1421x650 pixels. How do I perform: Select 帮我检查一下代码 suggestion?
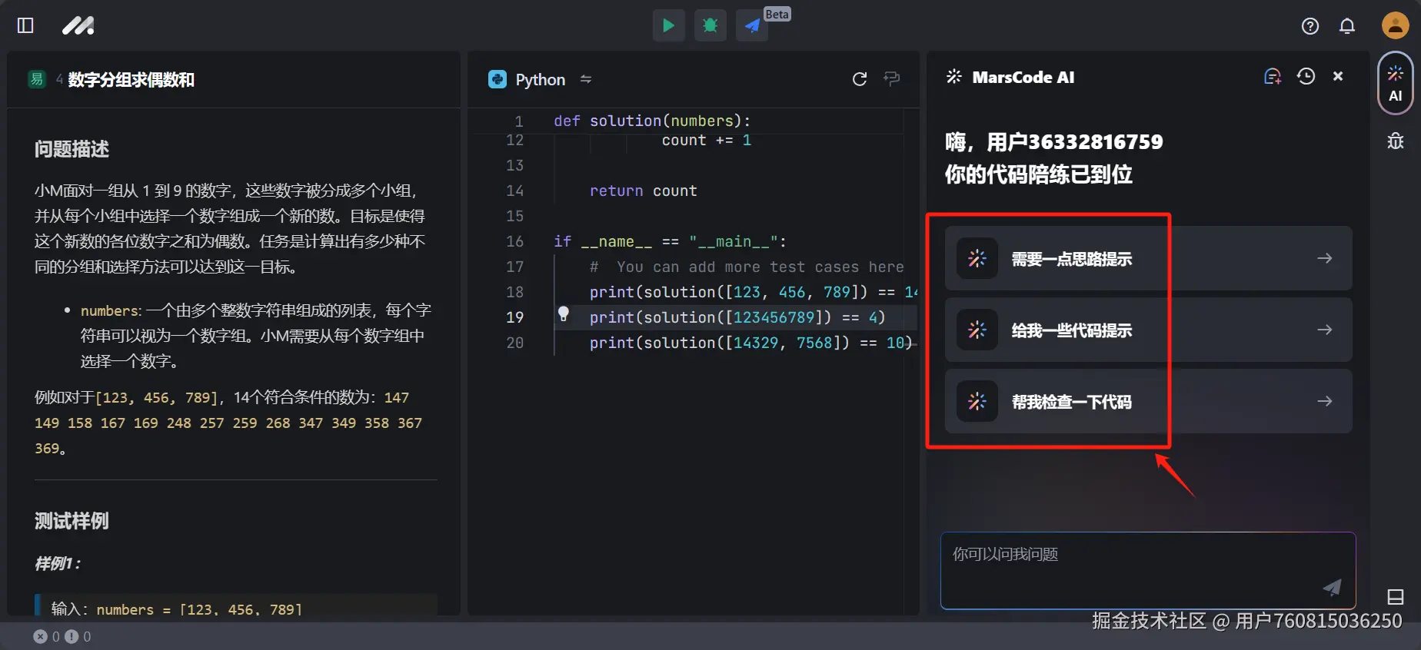pyautogui.click(x=1148, y=401)
